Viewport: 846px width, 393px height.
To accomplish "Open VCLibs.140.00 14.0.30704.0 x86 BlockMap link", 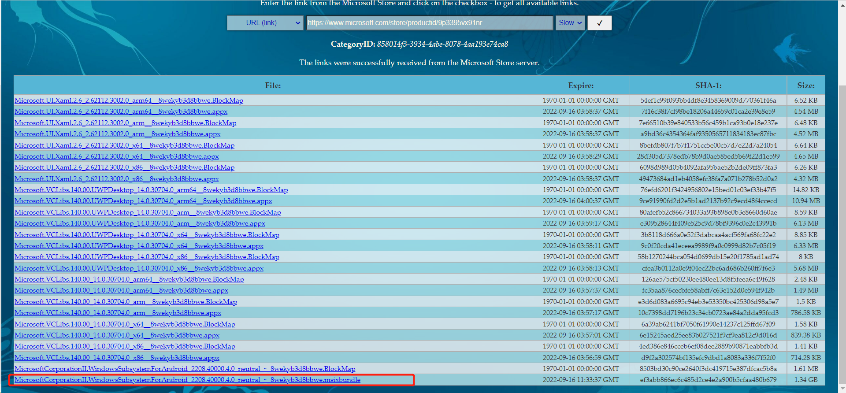I will (x=125, y=346).
